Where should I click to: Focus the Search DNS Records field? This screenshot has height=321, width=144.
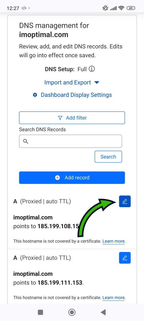tap(70, 141)
